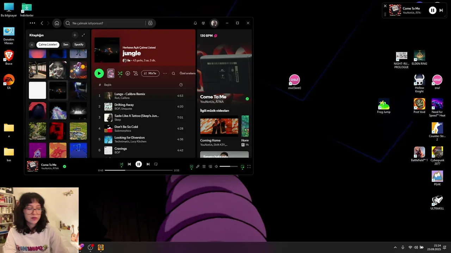Create new item with Kitaplığın plus
The height and width of the screenshot is (253, 451).
(x=75, y=35)
